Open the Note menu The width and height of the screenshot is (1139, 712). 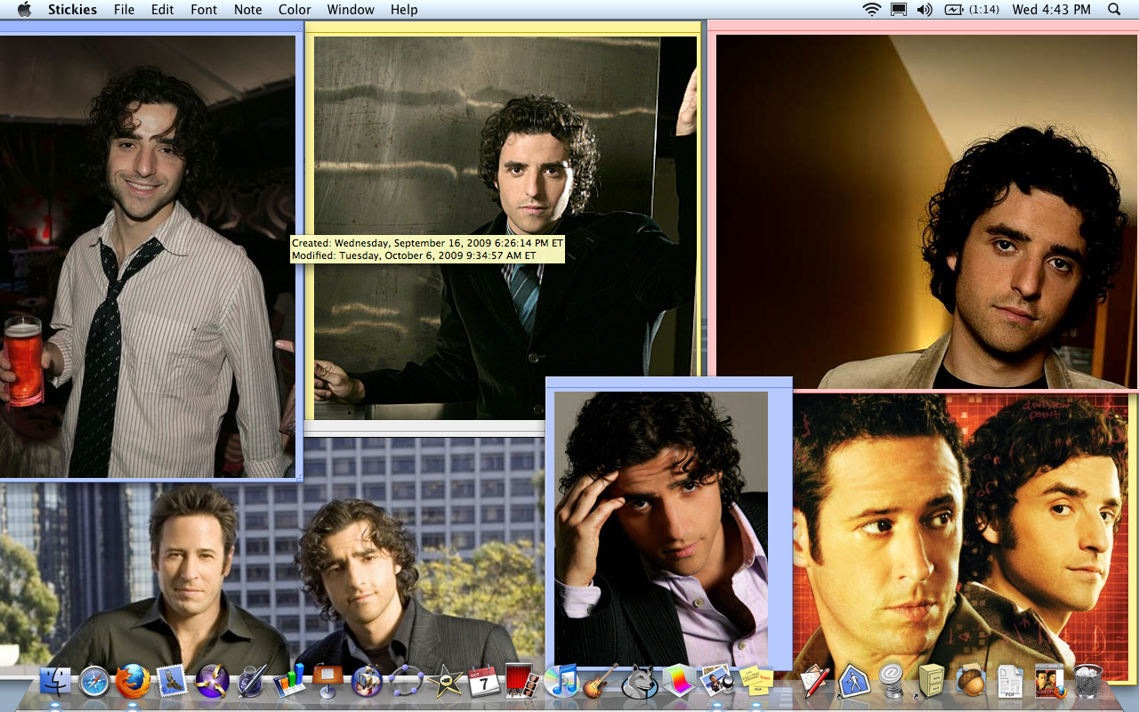click(x=247, y=10)
